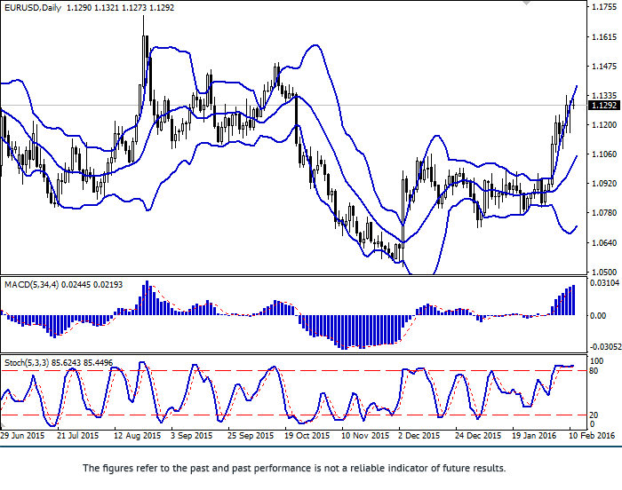Click the 1.1200 price axis value
This screenshot has width=622, height=490.
click(604, 125)
